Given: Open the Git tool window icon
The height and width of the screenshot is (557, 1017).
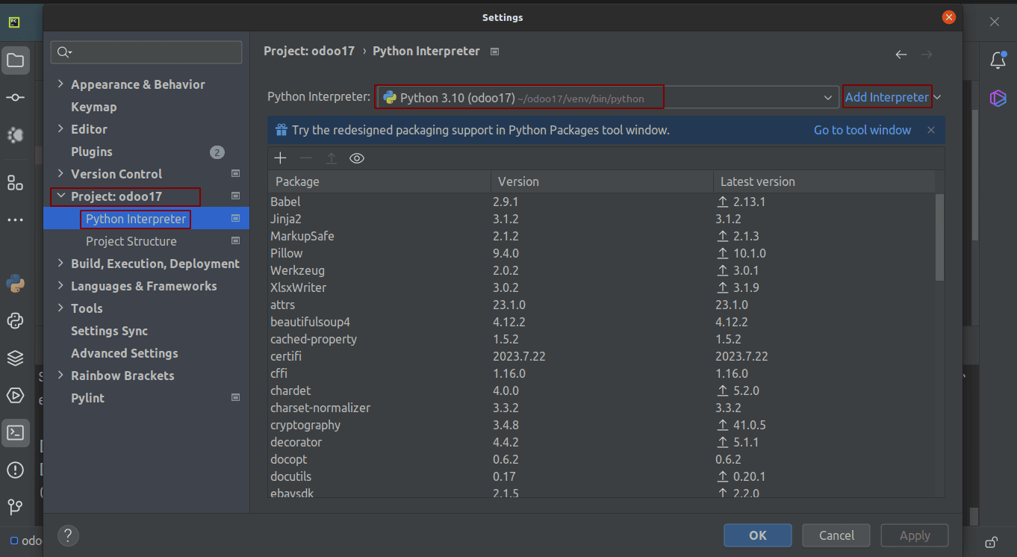Looking at the screenshot, I should point(15,507).
